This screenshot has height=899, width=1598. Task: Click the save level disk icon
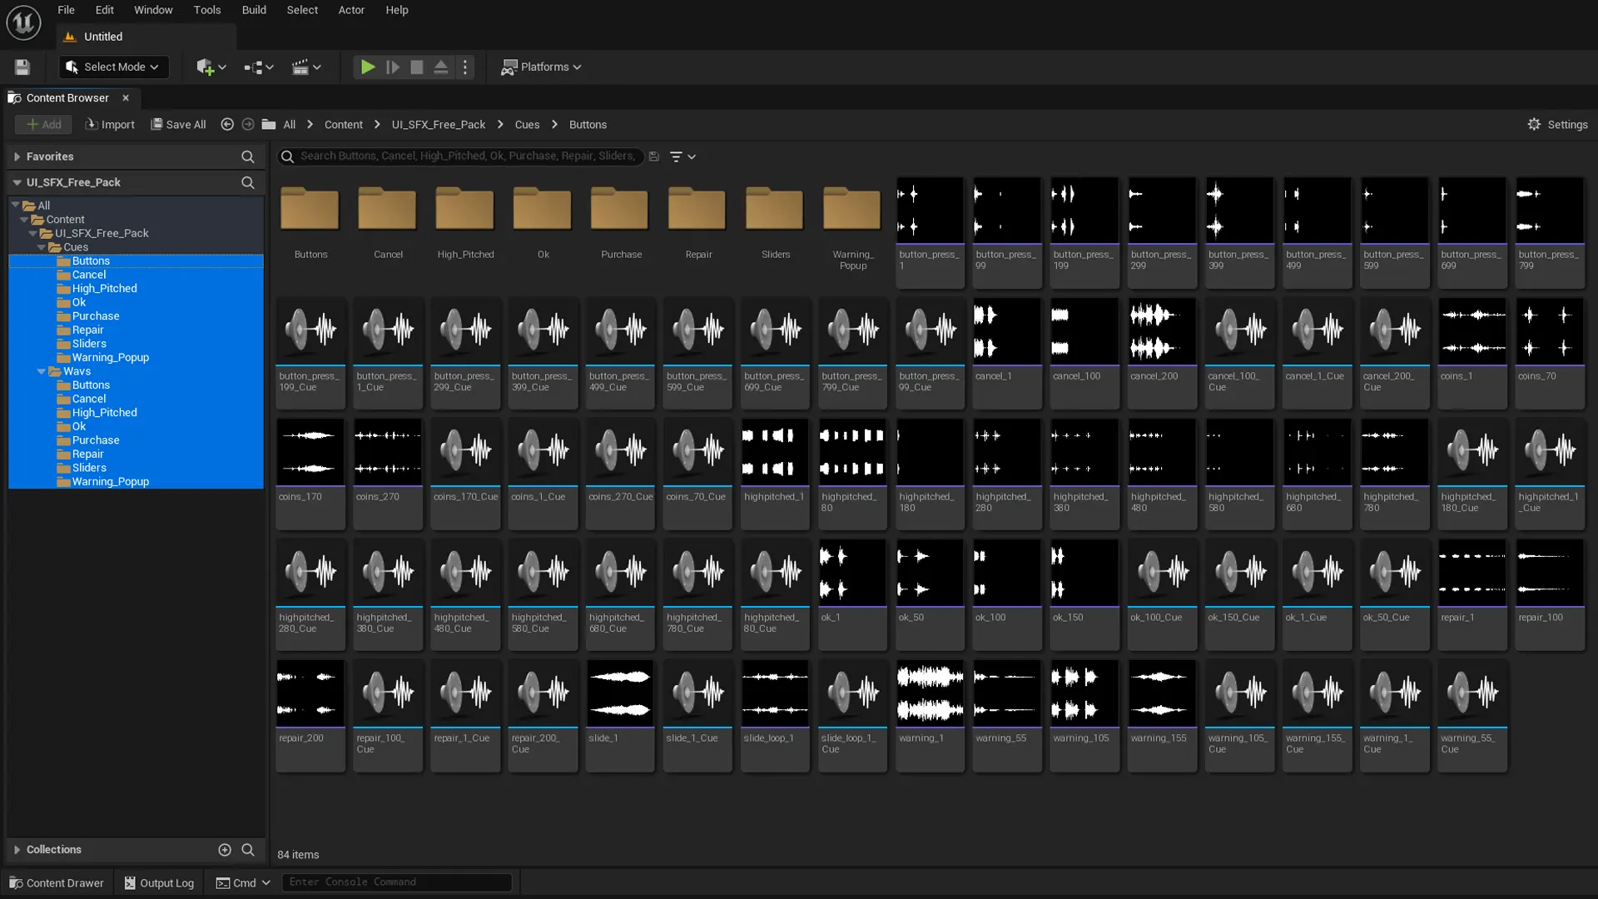coord(22,67)
